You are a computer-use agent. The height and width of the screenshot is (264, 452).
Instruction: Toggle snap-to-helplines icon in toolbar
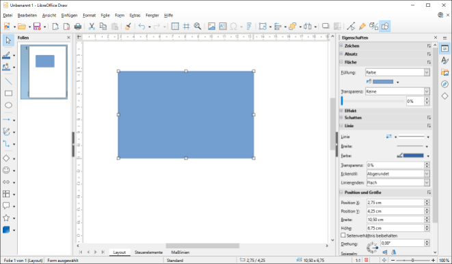187,27
